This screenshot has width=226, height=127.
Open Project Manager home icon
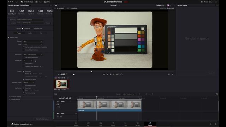210,124
